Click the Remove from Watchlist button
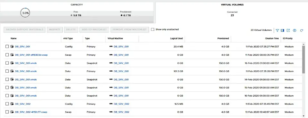The width and height of the screenshot is (308, 118). pyautogui.click(x=130, y=29)
